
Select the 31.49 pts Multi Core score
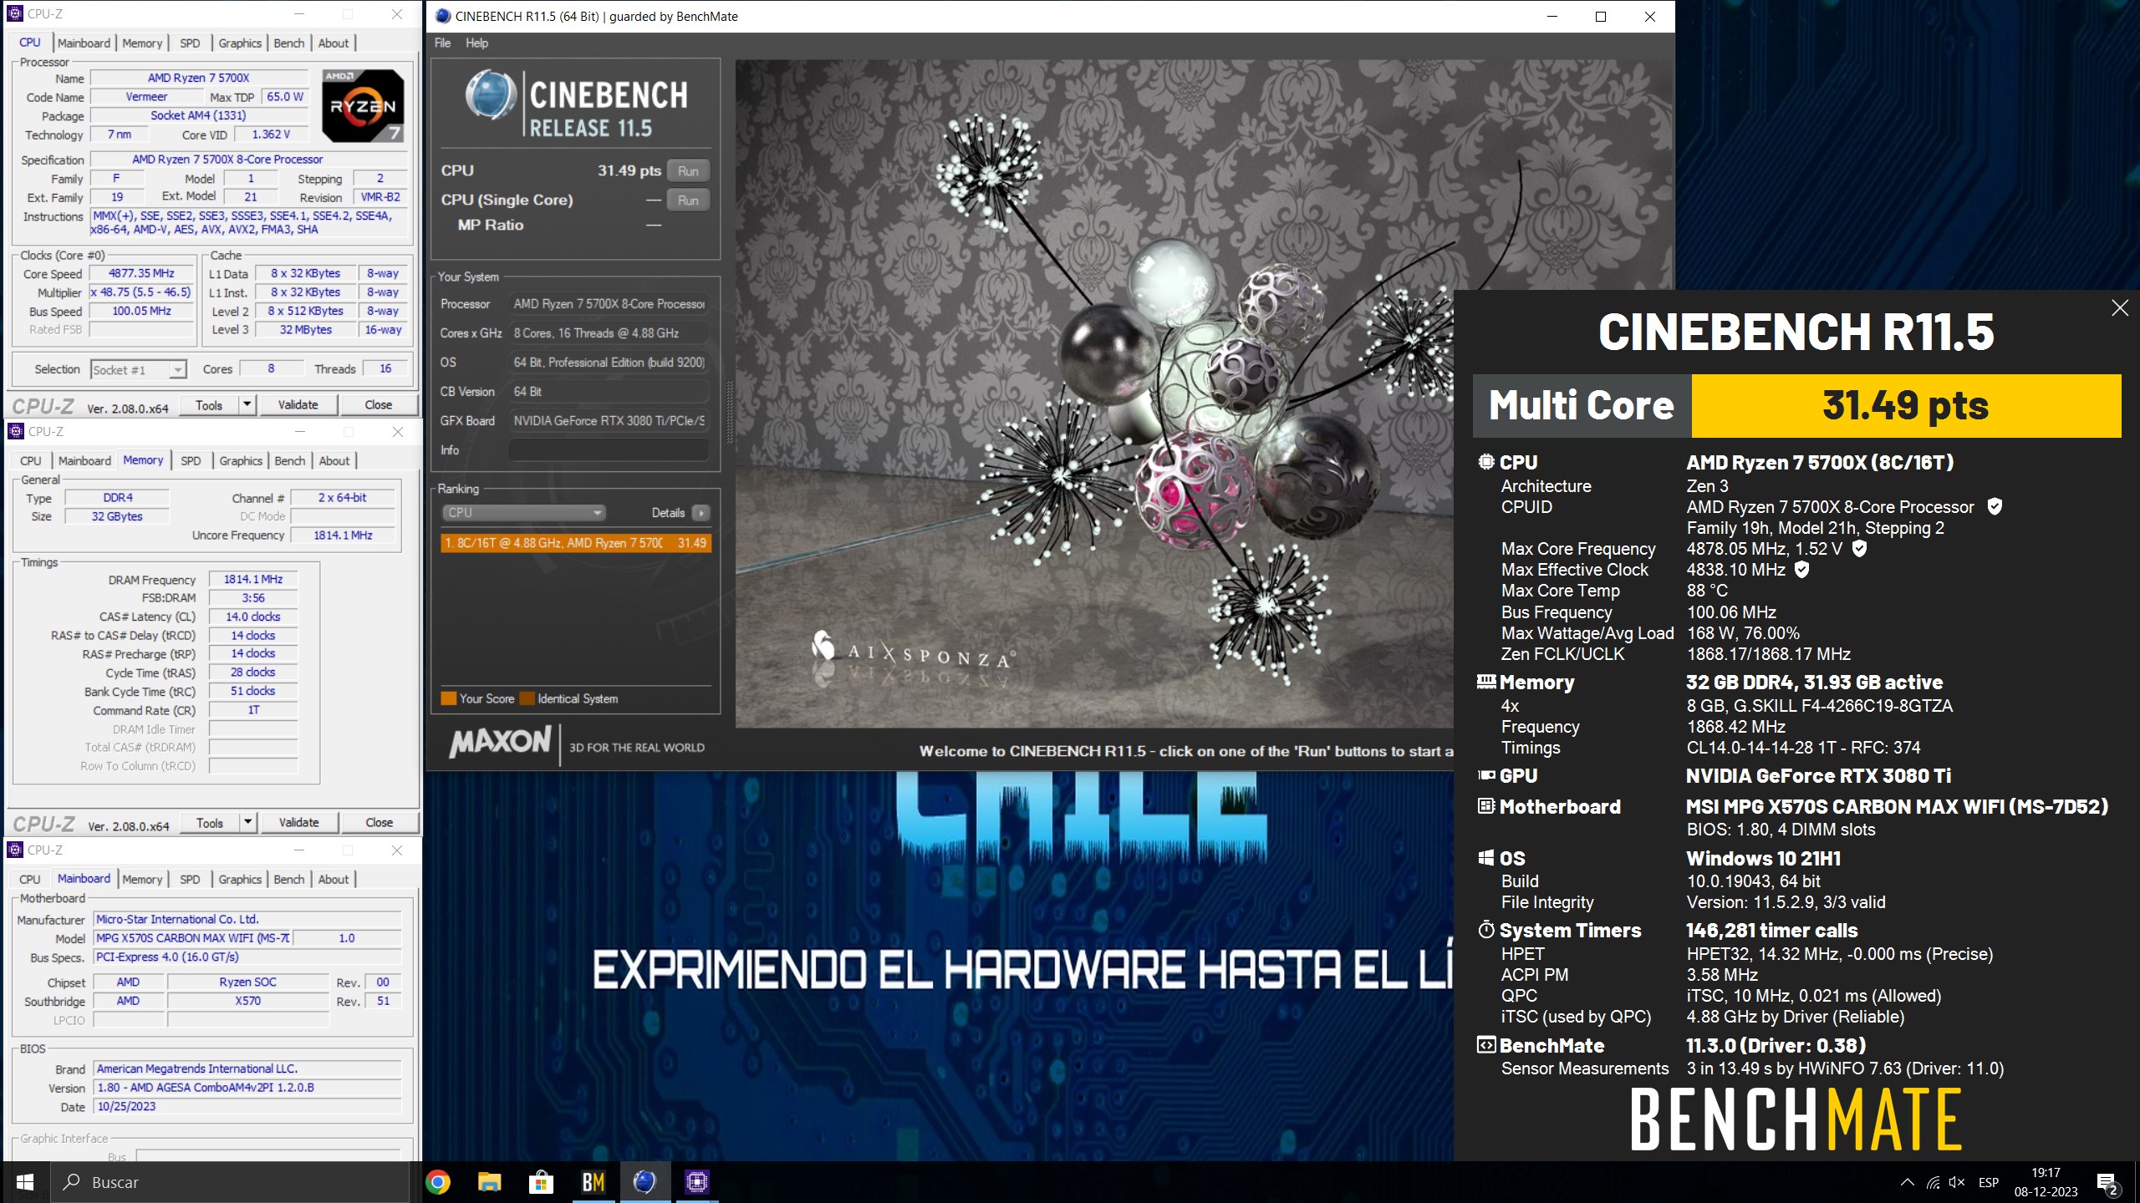1906,406
